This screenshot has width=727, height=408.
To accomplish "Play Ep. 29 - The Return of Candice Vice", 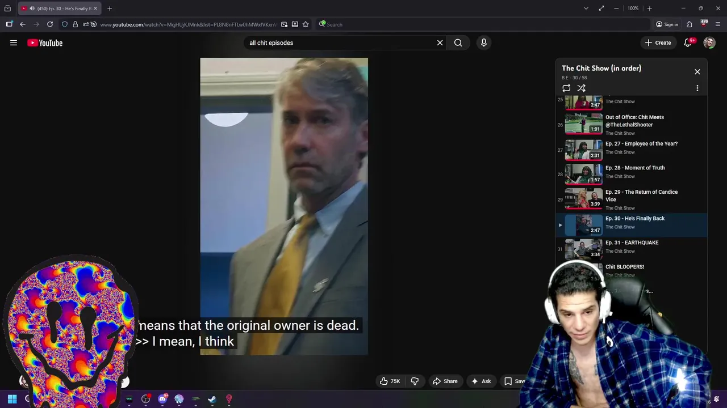I will [x=641, y=195].
